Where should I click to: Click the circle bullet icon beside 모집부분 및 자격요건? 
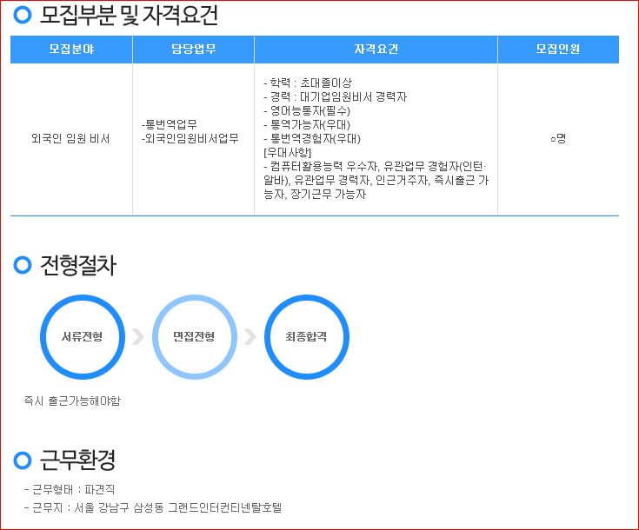23,15
